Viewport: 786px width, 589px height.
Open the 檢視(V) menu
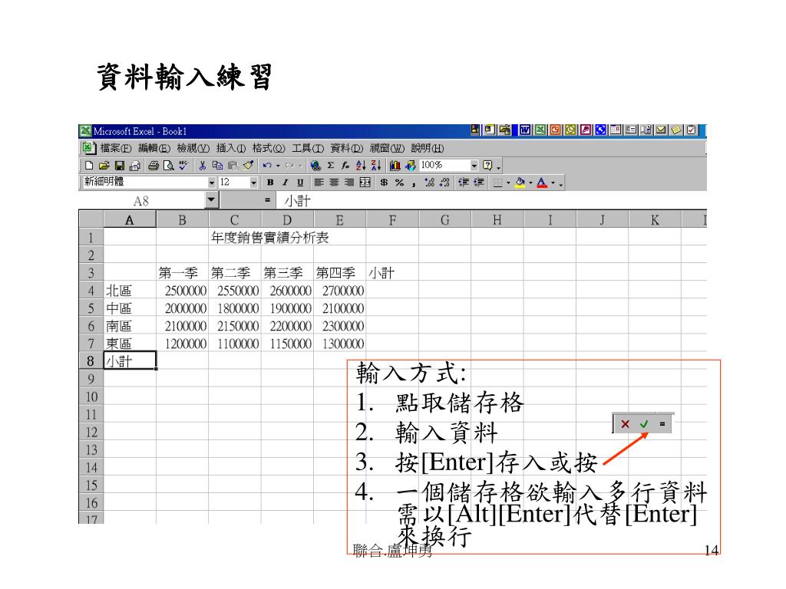[x=193, y=148]
